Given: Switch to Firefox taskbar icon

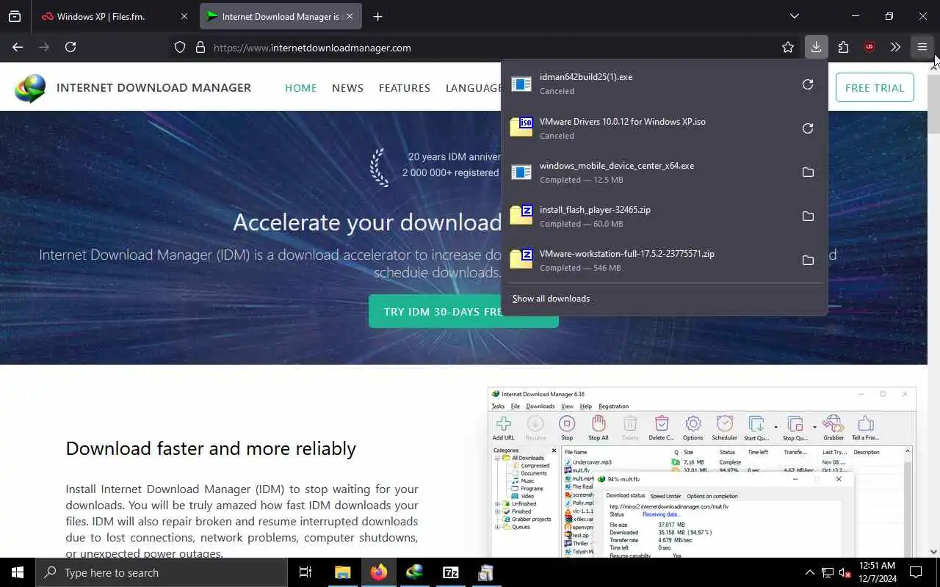Looking at the screenshot, I should [379, 572].
